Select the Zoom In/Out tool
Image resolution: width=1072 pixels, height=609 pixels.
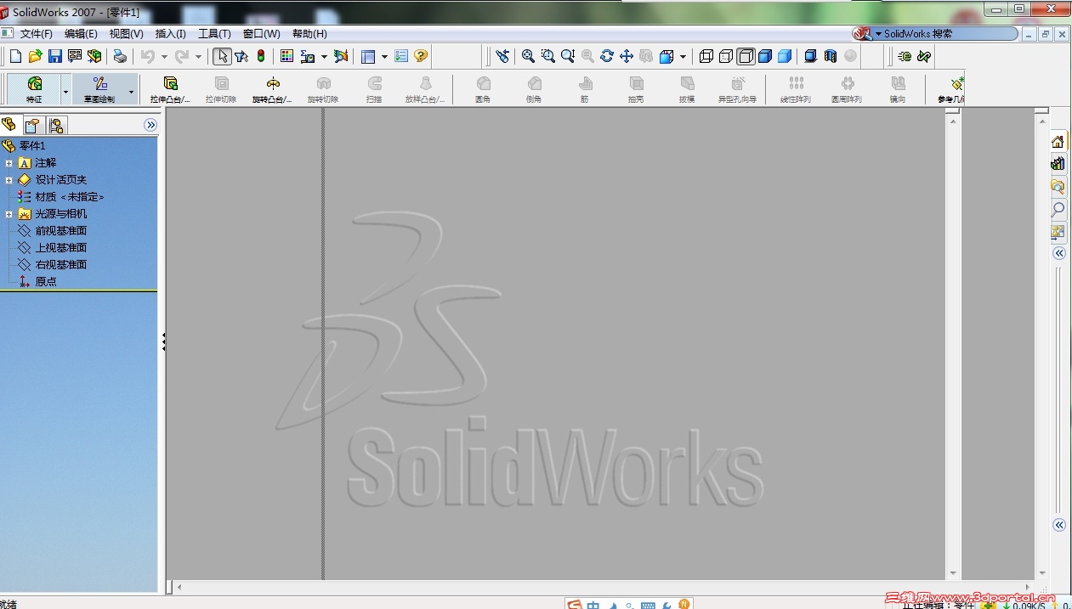click(x=568, y=56)
